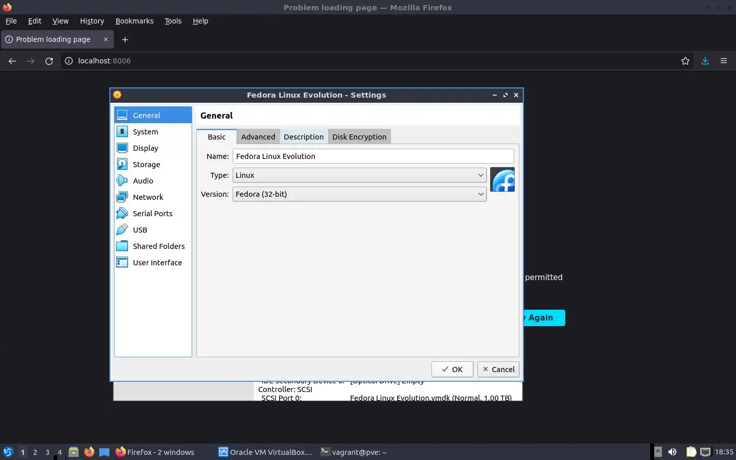Switch to workspace 3 in taskbar
Image resolution: width=736 pixels, height=460 pixels.
point(48,452)
